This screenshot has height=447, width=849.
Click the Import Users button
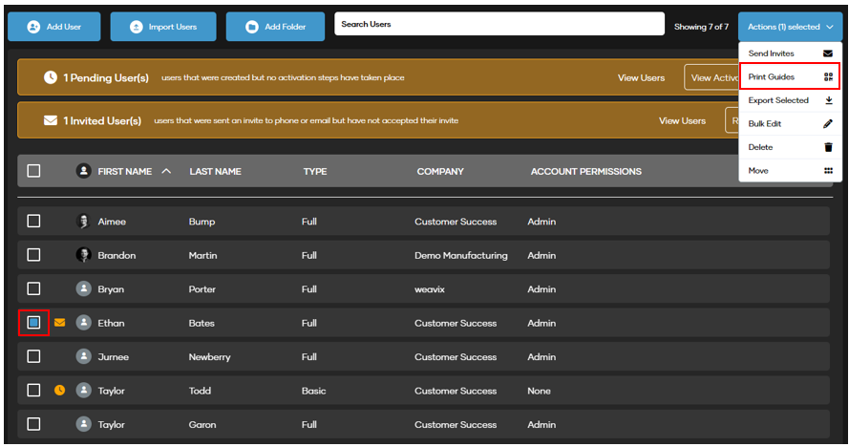(x=163, y=27)
